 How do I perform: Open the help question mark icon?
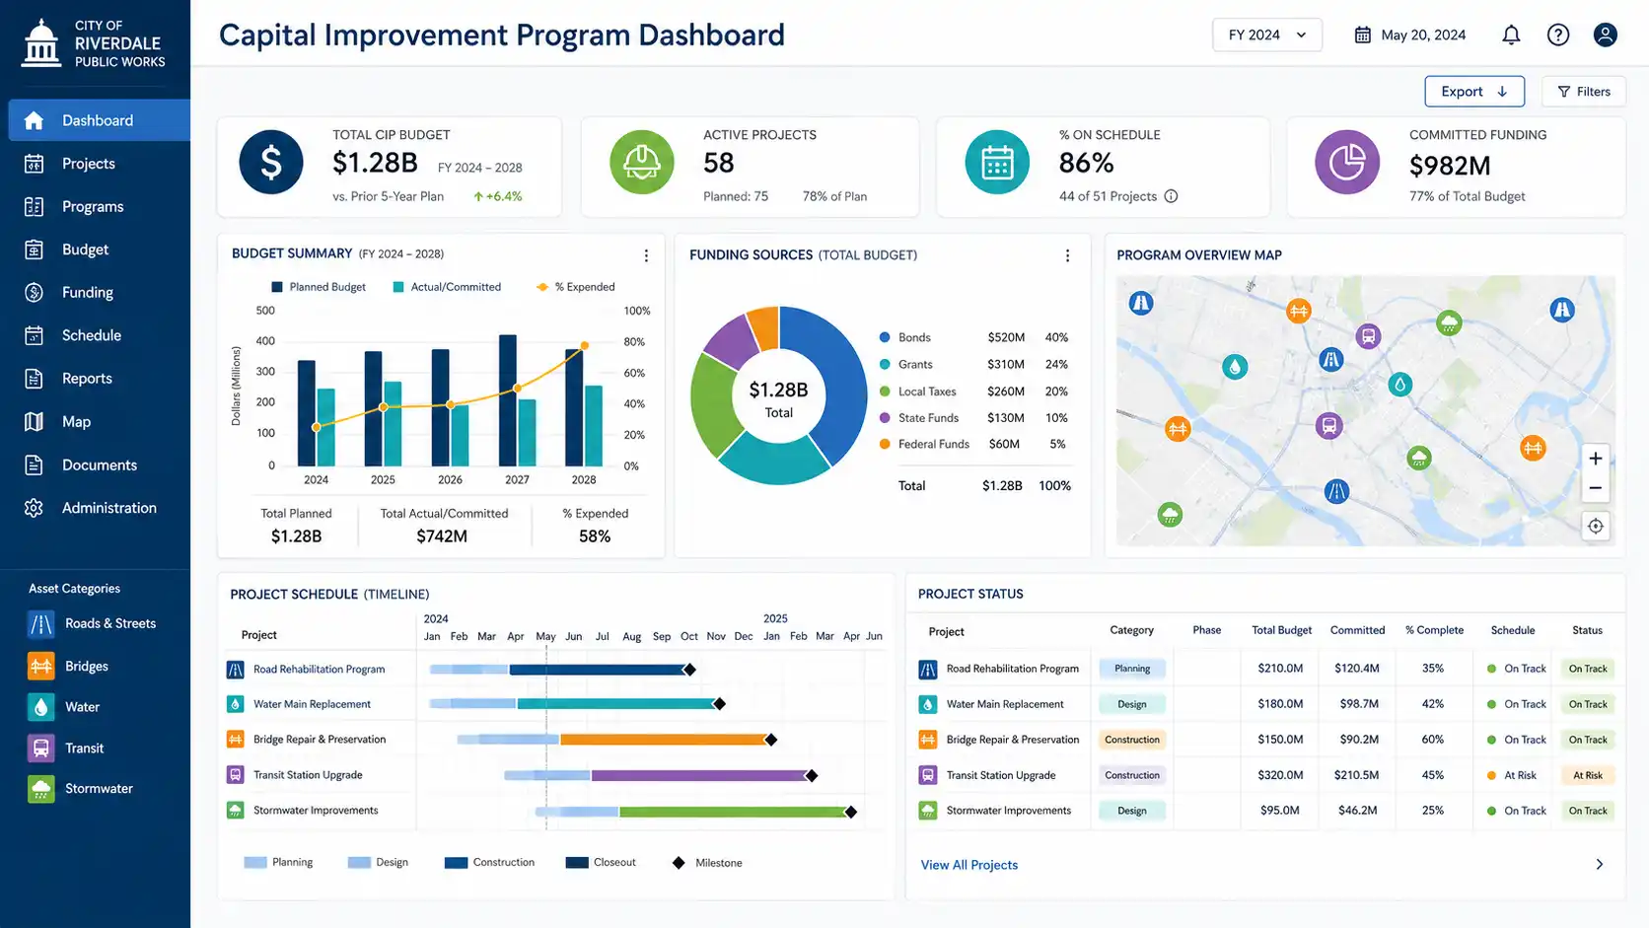1558,36
